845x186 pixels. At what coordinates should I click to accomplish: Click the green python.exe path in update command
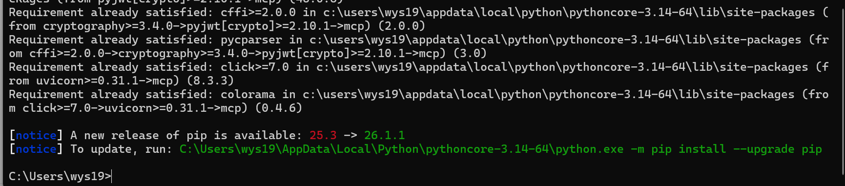[x=401, y=149]
